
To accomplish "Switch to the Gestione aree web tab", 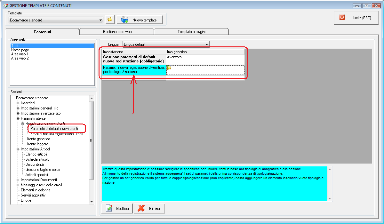I will pos(117,32).
